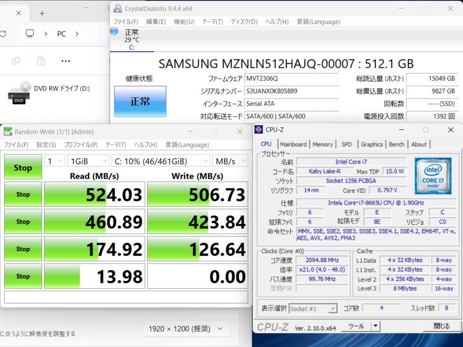The width and height of the screenshot is (463, 347).
Task: Open テーマ(T) menu in CrystalDiskMark
Action: point(116,145)
